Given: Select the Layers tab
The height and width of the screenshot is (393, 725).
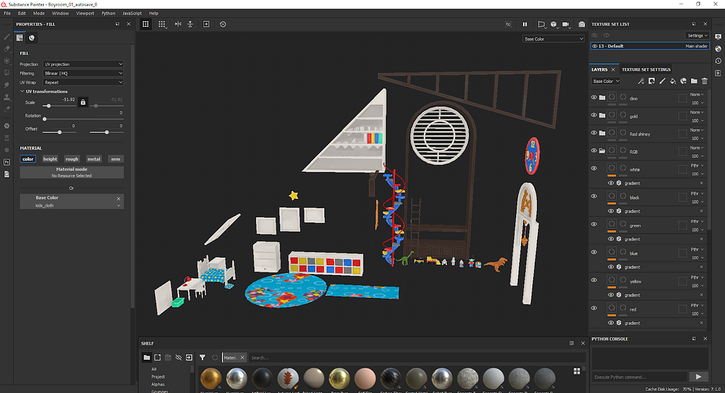Looking at the screenshot, I should point(599,69).
